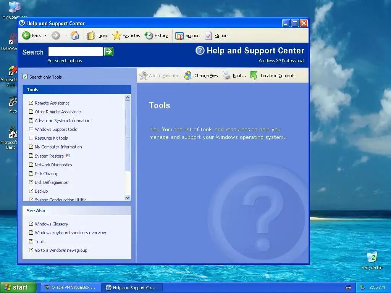Open Go to a Windows newsgroup

(x=61, y=250)
